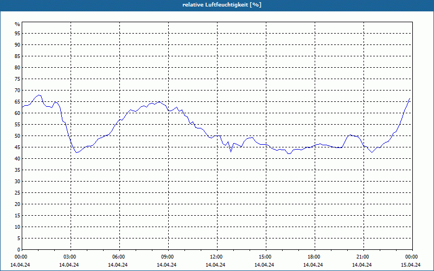Screen dimensions: 434x271
Task: Click the 10 y-axis value
Action: [x=17, y=227]
